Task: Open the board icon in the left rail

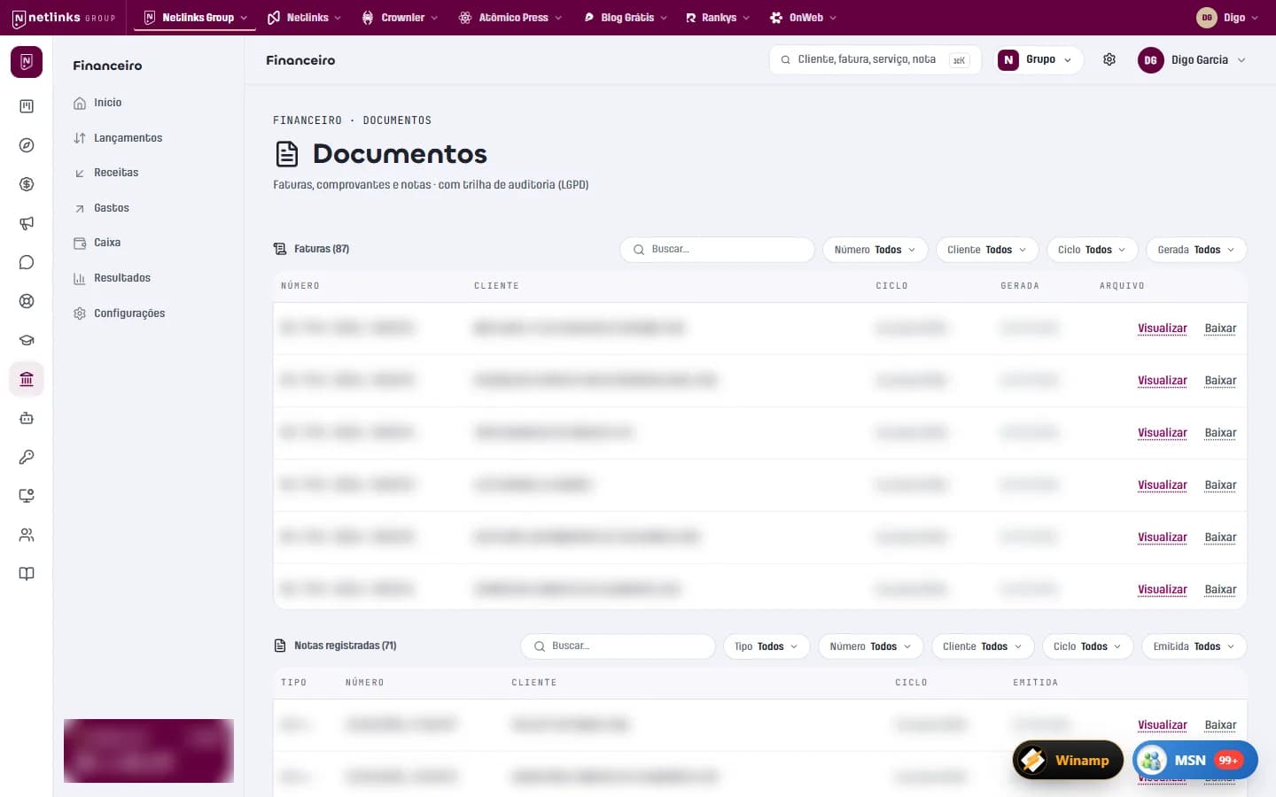Action: (27, 106)
